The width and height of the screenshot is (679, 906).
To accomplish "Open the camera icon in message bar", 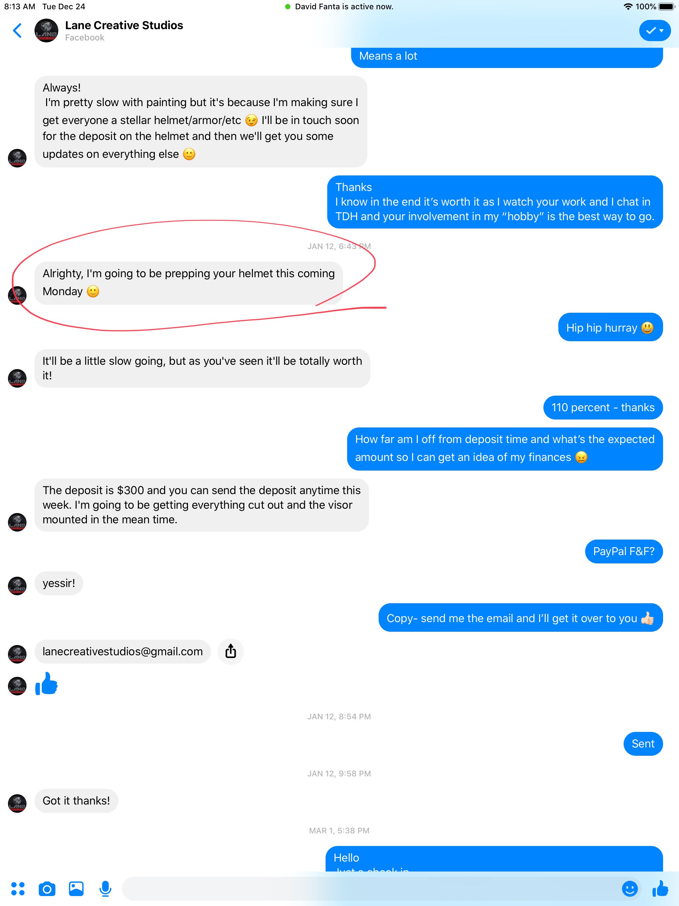I will click(x=47, y=889).
